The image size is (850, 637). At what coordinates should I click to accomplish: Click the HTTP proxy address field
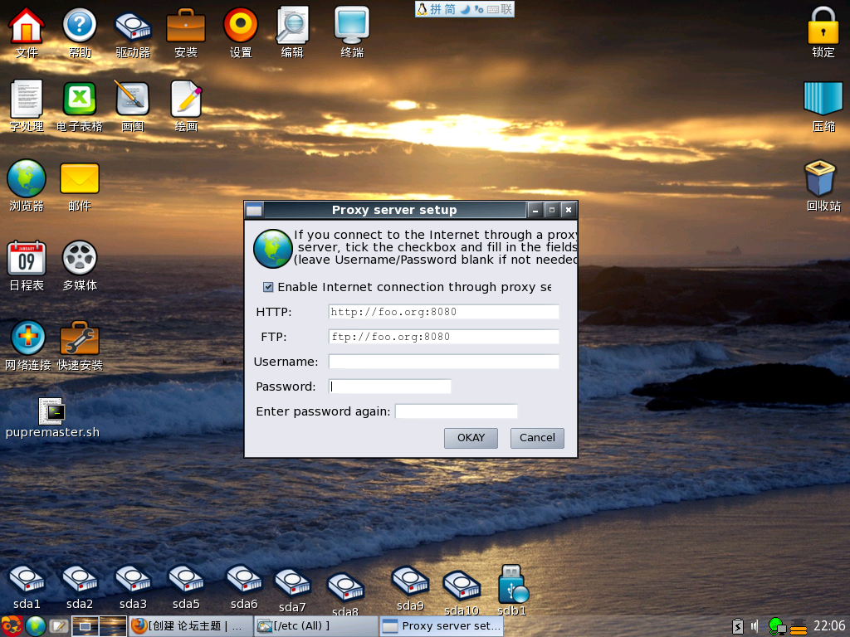tap(443, 312)
